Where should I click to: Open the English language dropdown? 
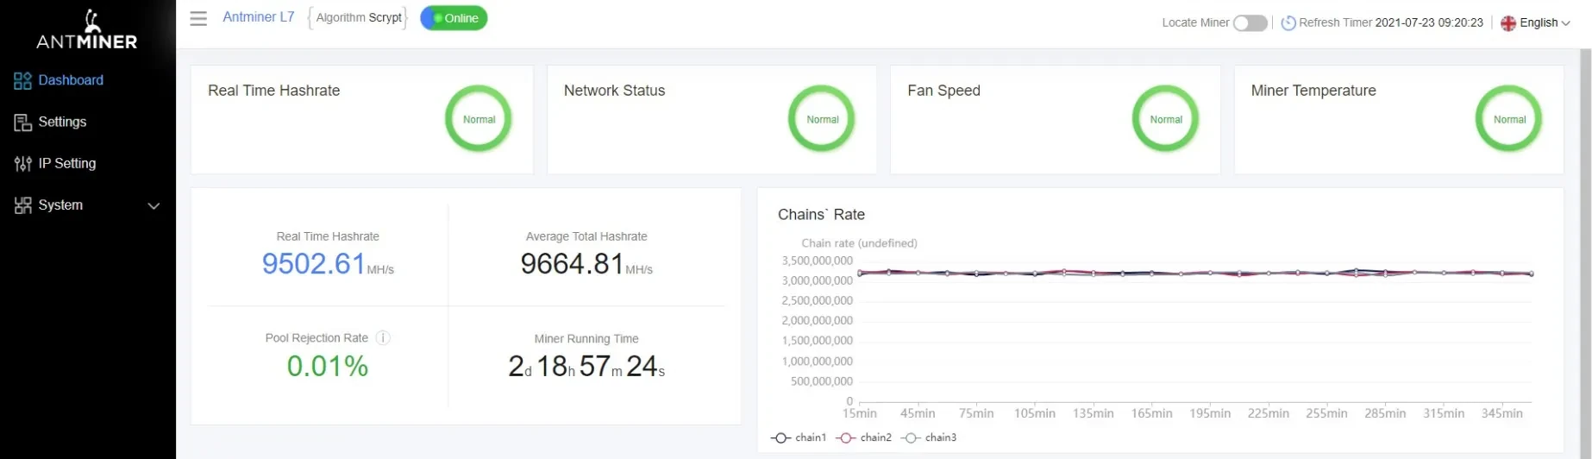coord(1535,23)
